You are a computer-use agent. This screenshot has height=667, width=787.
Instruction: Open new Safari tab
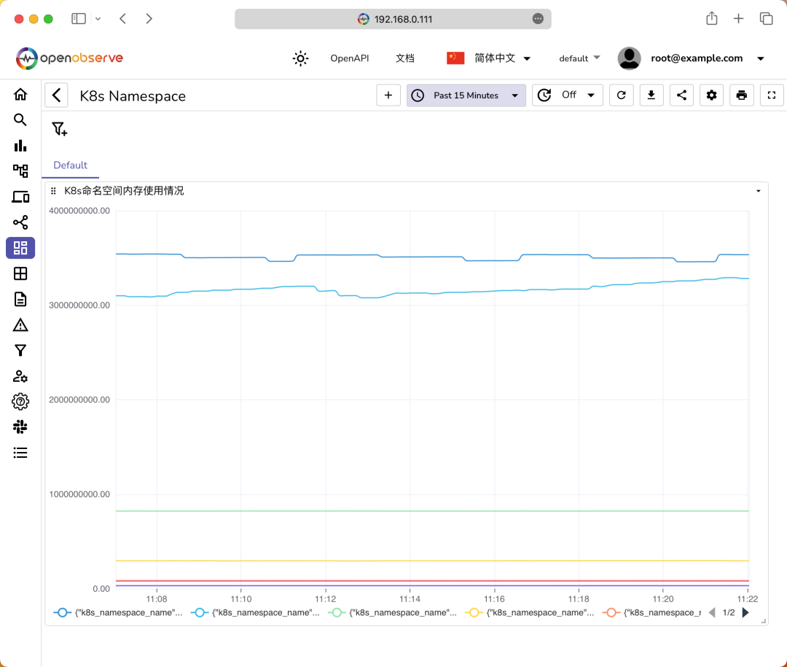pos(738,19)
